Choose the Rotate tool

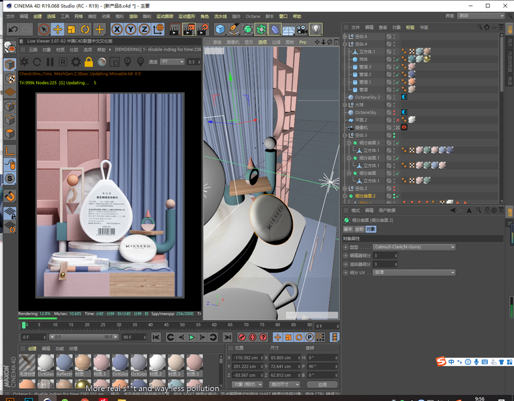tap(86, 29)
